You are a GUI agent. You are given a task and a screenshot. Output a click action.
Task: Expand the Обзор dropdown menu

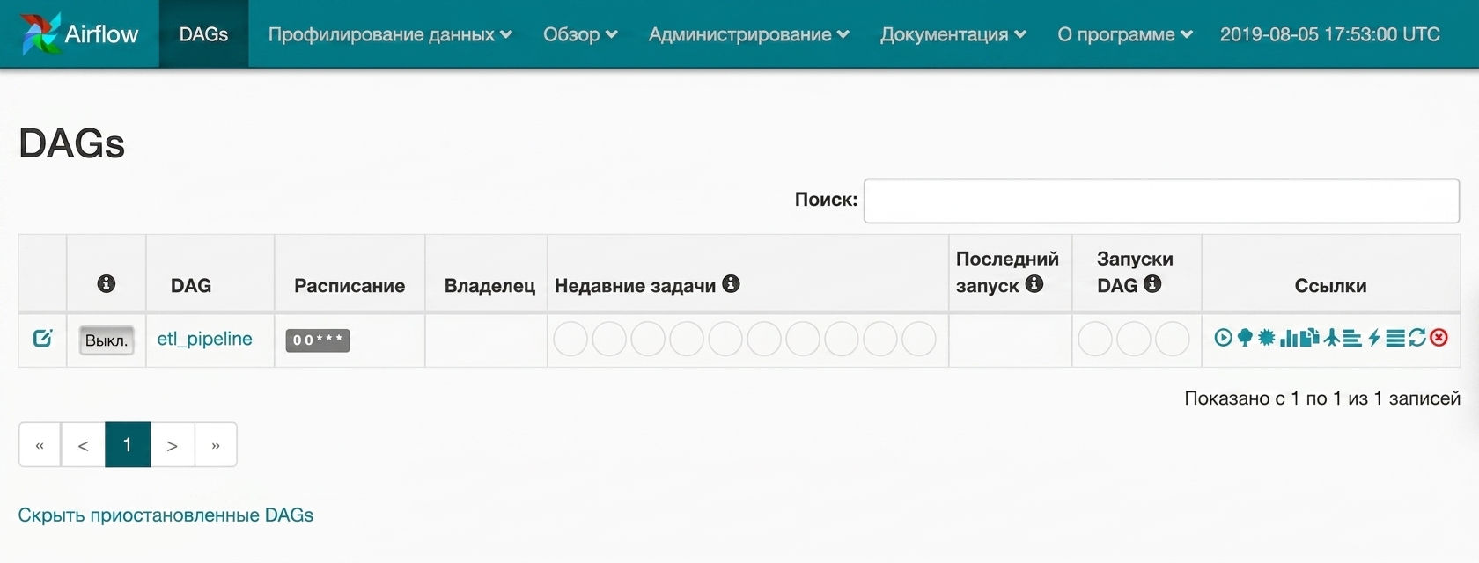point(580,34)
